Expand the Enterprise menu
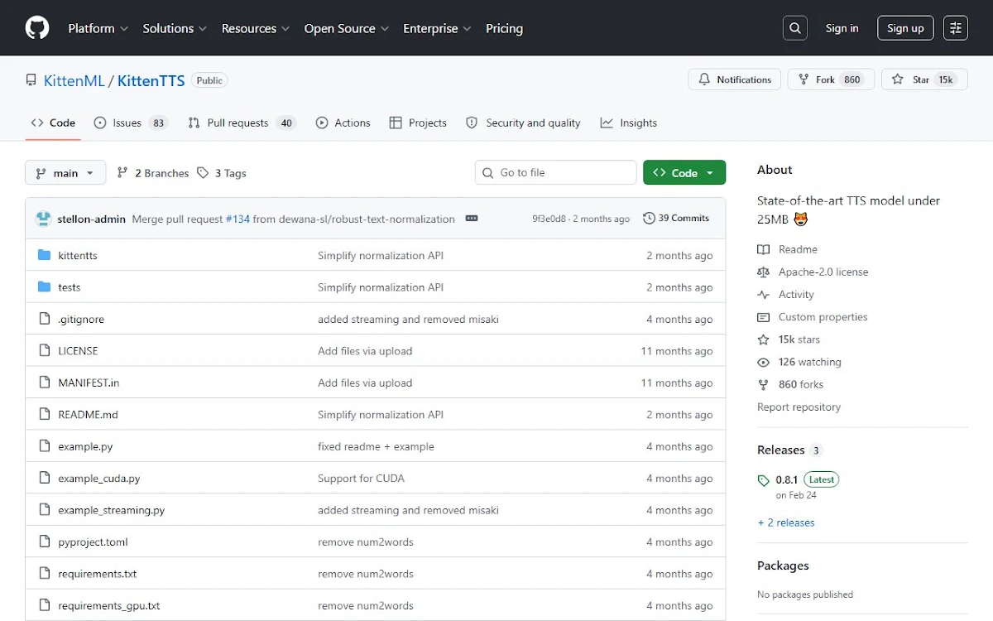Screen dimensions: 993x621 click(437, 28)
